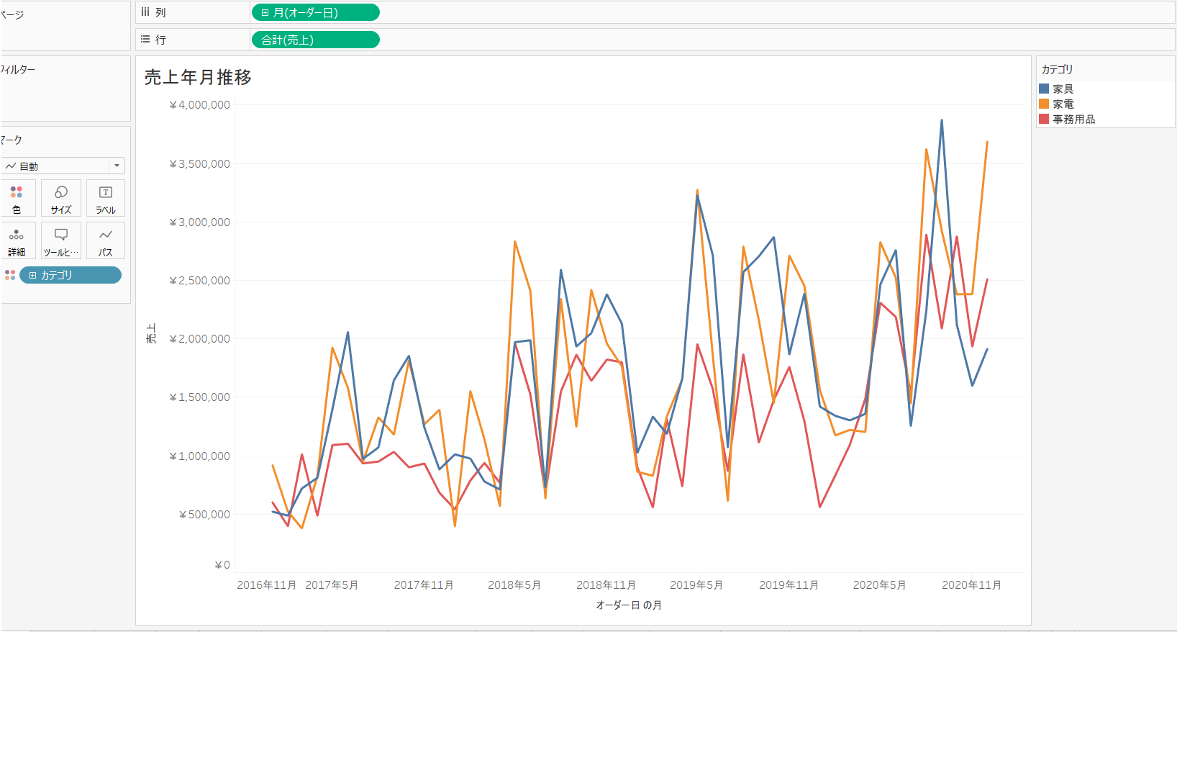Open the Size (サイズ) mark card
The height and width of the screenshot is (758, 1177).
point(61,199)
